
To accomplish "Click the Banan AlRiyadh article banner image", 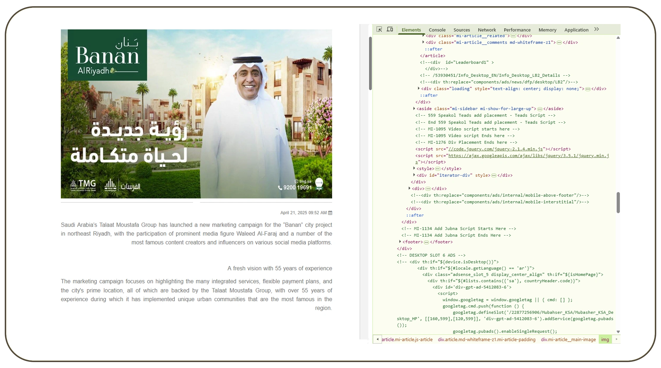I will click(x=197, y=114).
